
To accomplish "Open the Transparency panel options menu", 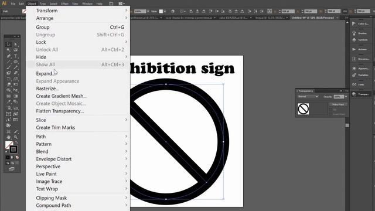I will coord(346,91).
